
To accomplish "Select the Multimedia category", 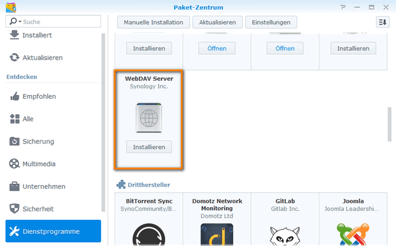I will (39, 164).
